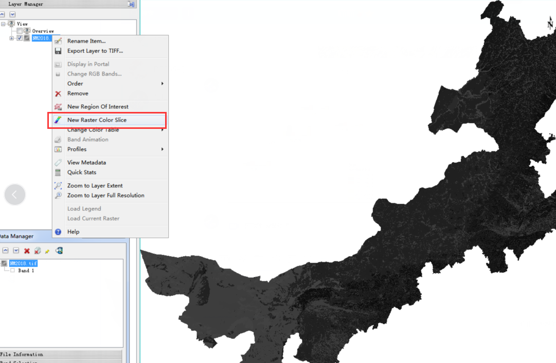Collapse all layers in Layer Manager toolbar
556x363 pixels.
tap(2, 14)
